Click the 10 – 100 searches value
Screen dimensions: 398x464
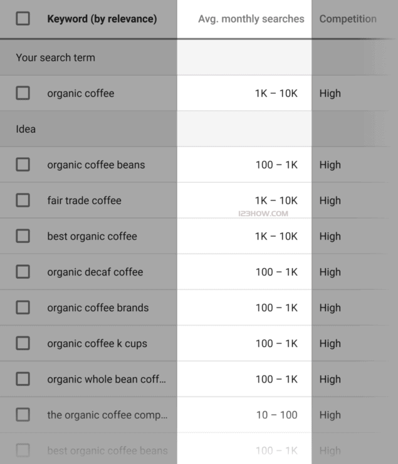click(276, 415)
